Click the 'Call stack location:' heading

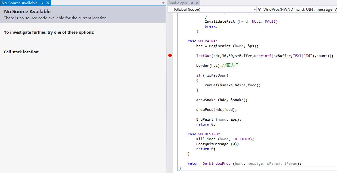point(22,52)
